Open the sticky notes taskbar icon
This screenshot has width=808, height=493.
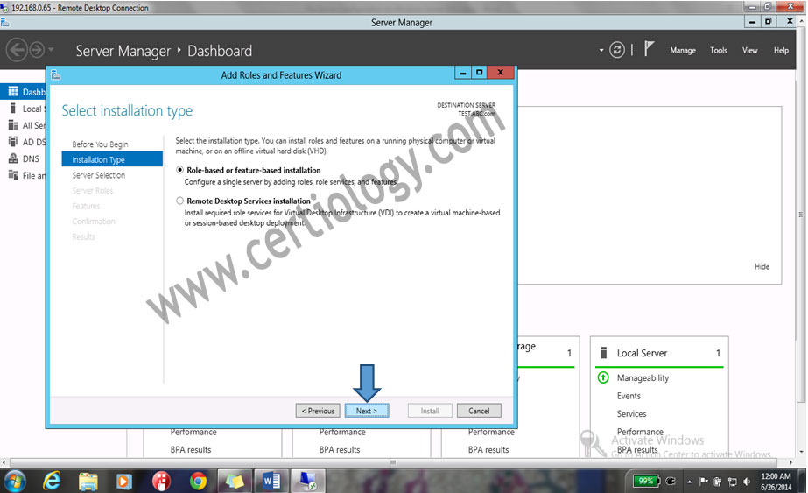coord(235,482)
